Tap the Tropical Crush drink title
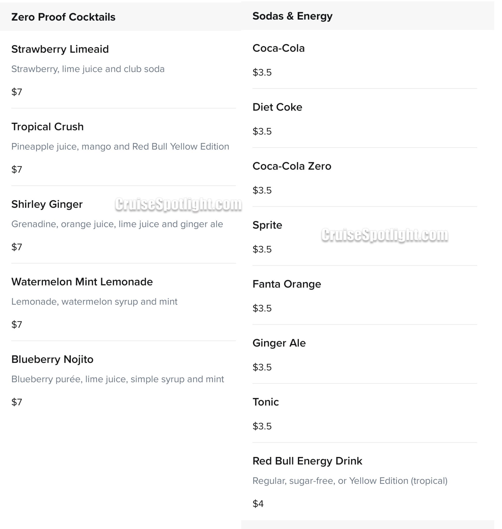This screenshot has height=529, width=502. coord(47,127)
